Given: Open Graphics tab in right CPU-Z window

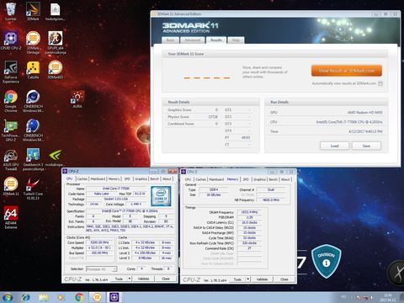Looking at the screenshot, I should coord(259,179).
